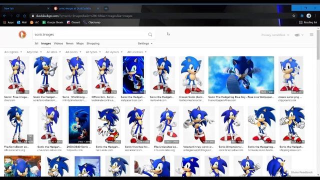Open the Google Sheets bookmark
This screenshot has height=180, width=320.
52,22
